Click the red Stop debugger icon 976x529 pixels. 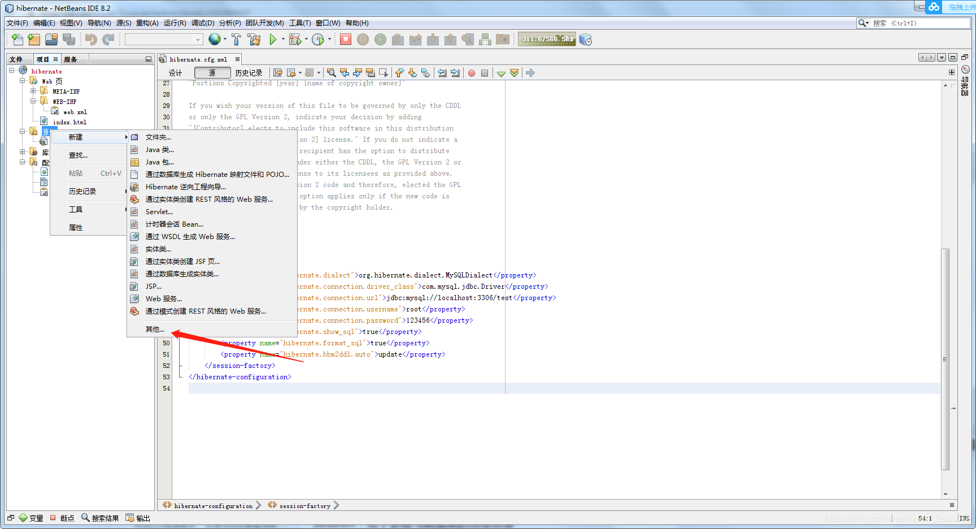[346, 39]
